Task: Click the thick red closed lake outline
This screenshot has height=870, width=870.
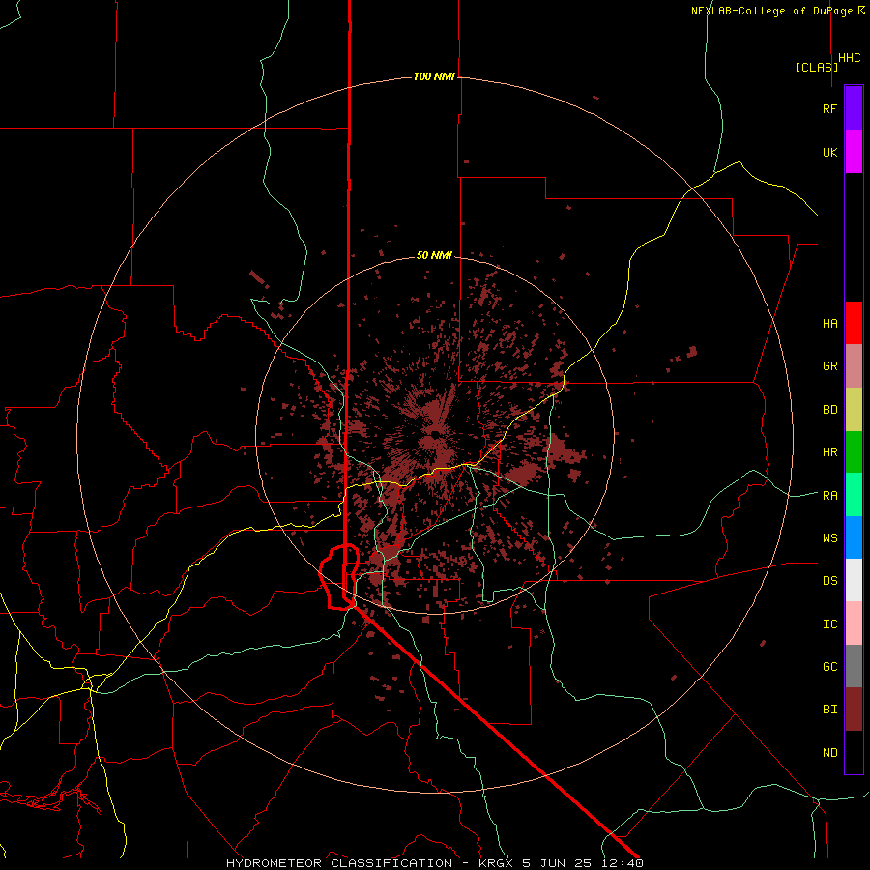Action: click(338, 577)
